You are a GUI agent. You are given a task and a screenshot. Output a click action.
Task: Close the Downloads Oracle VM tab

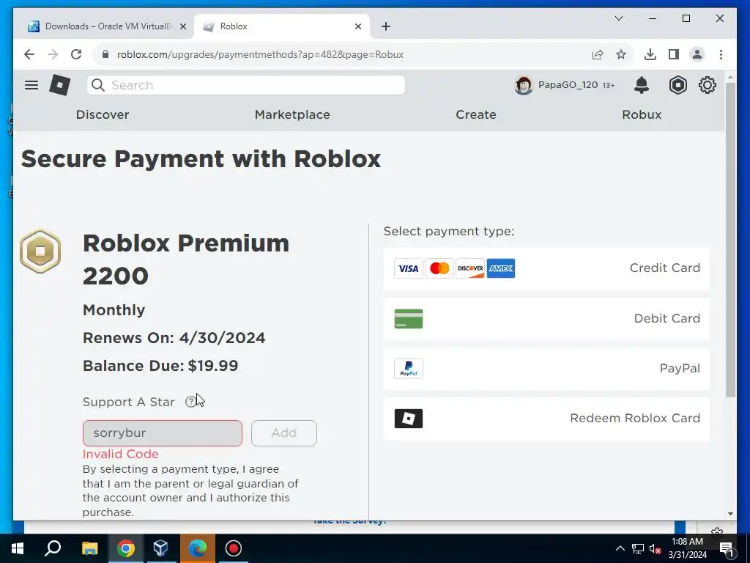point(182,26)
